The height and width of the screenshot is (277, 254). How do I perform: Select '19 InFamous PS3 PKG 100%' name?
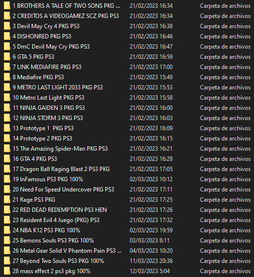[48, 179]
